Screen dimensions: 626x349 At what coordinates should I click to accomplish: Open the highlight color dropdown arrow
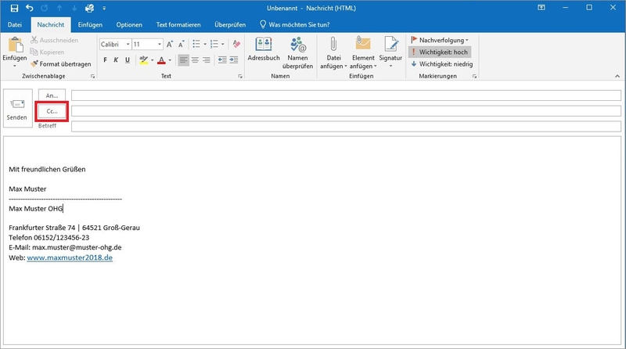[x=153, y=60]
